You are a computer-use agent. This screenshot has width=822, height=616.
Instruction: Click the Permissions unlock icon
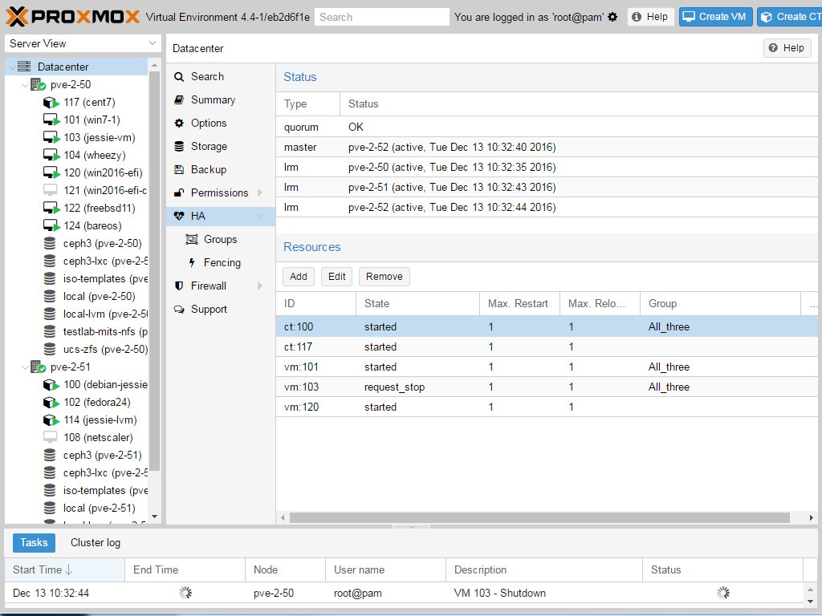click(179, 192)
